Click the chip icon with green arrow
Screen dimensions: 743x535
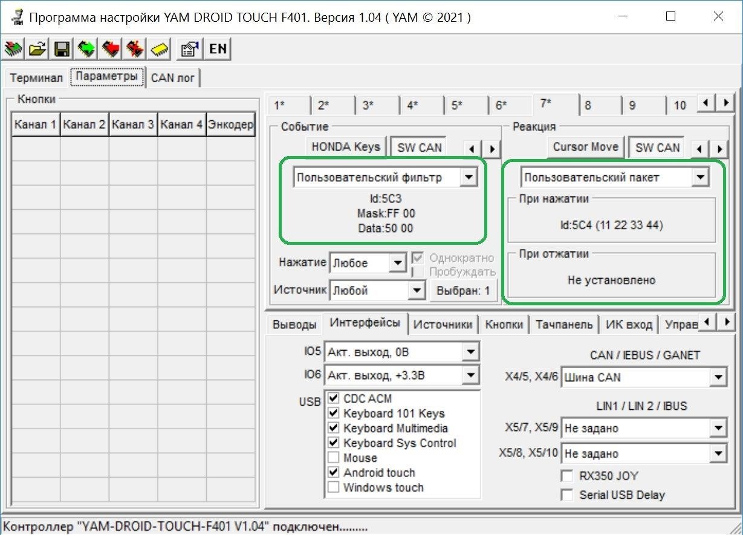tap(86, 50)
